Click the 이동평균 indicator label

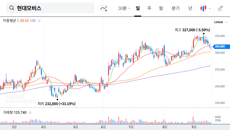[x=9, y=21]
